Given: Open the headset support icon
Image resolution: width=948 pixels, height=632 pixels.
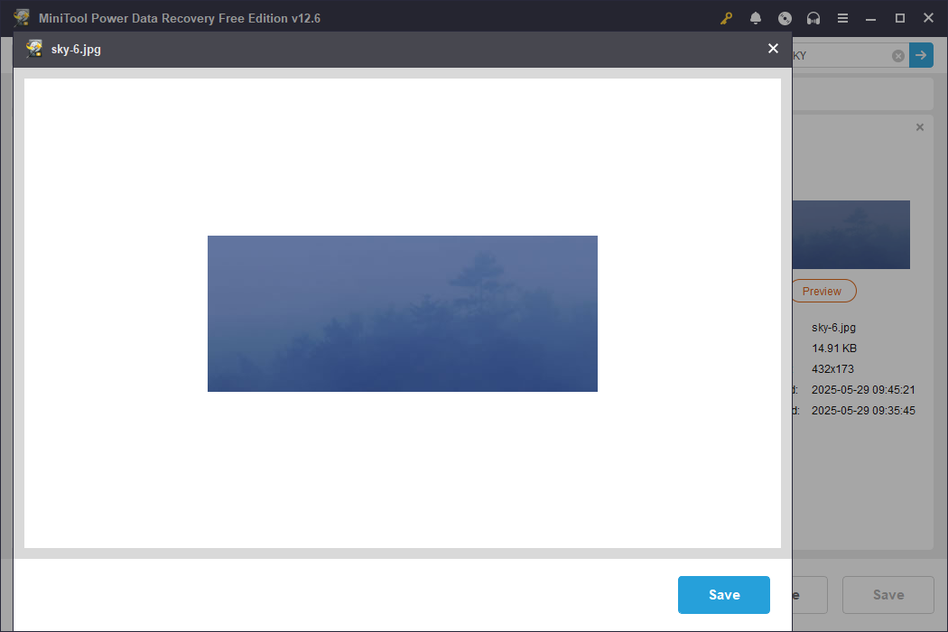Looking at the screenshot, I should pos(813,18).
